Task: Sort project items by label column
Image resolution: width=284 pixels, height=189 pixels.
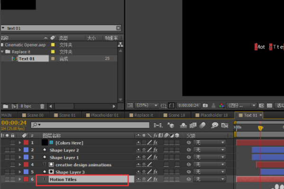Action: [x=53, y=38]
